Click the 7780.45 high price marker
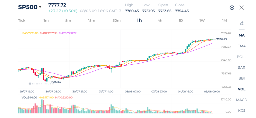The height and width of the screenshot is (118, 256). click(221, 39)
